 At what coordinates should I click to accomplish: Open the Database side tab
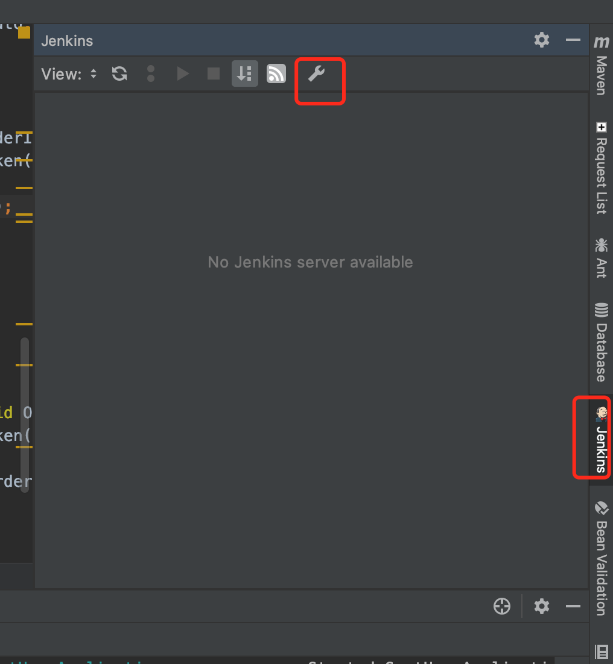(601, 342)
